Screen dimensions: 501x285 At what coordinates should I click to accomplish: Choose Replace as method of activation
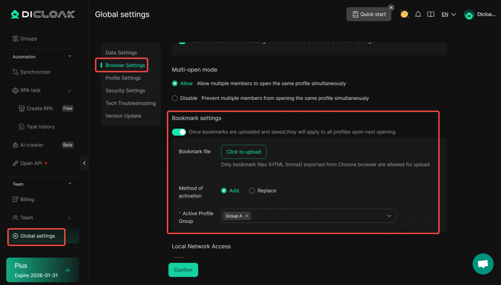(252, 190)
